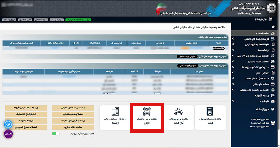Click the card icon beside حساب های بانکی

click(273, 84)
